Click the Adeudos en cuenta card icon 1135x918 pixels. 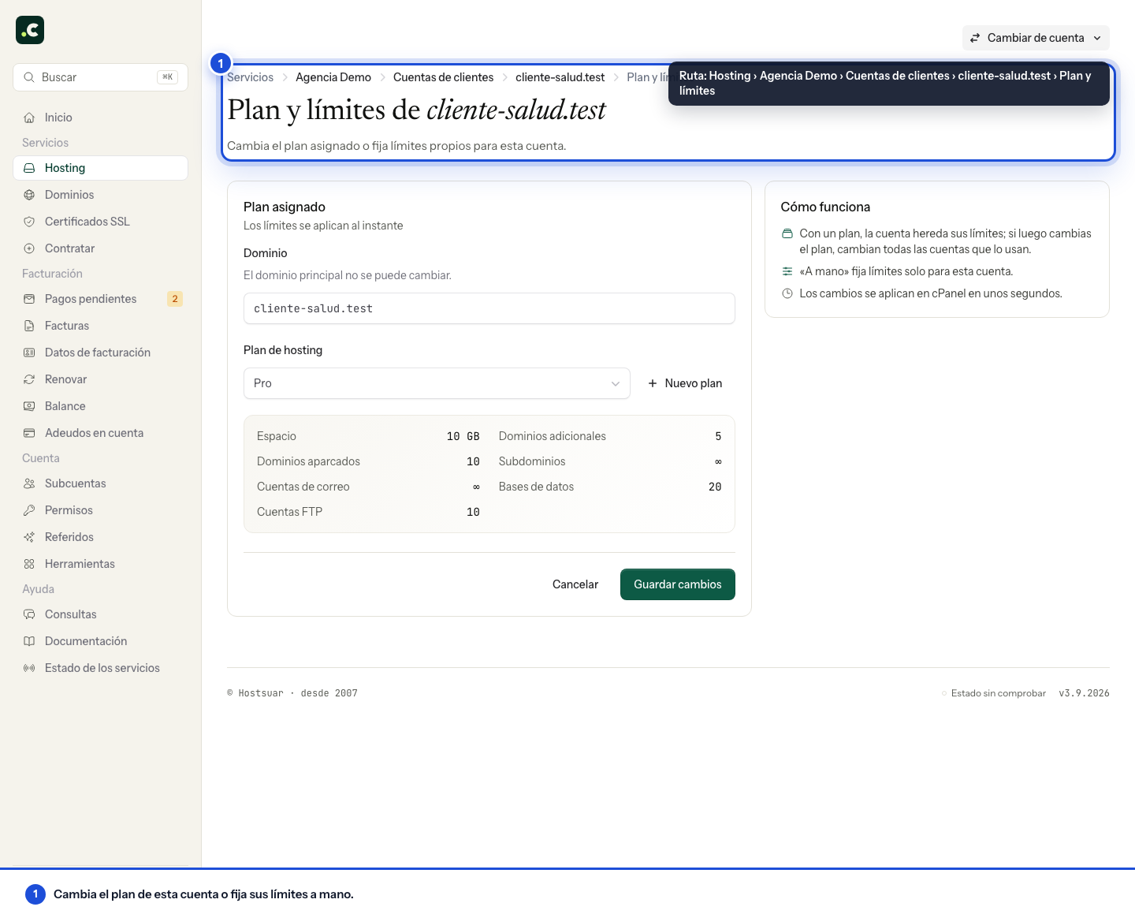click(29, 433)
